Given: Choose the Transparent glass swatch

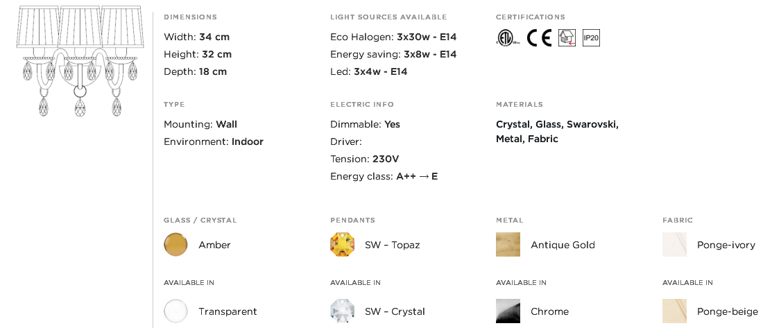Looking at the screenshot, I should 175,311.
